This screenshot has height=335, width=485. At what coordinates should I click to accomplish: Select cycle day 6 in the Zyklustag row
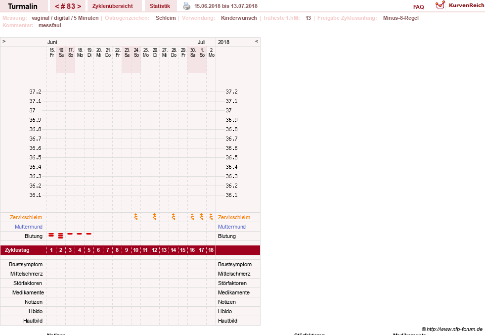[98, 250]
